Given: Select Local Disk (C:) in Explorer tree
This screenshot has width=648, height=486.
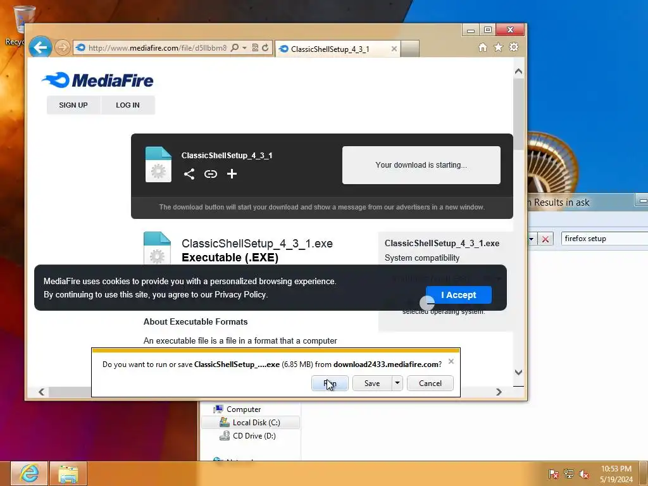Looking at the screenshot, I should 250,422.
